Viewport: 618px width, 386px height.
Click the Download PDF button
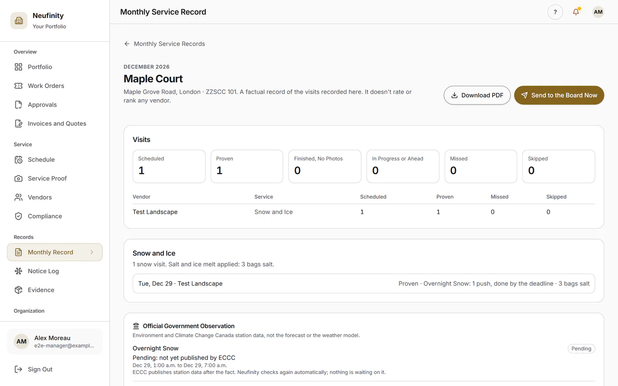point(477,95)
